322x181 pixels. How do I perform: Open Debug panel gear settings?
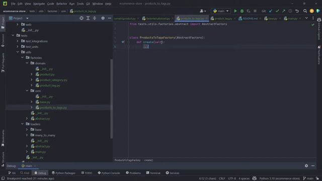click(306, 165)
